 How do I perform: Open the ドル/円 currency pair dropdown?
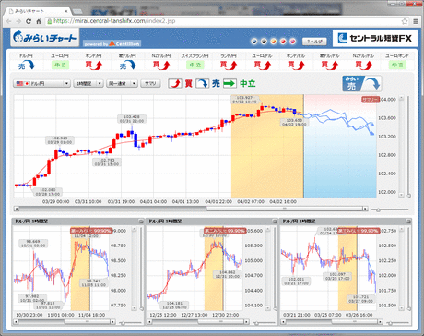pyautogui.click(x=42, y=84)
